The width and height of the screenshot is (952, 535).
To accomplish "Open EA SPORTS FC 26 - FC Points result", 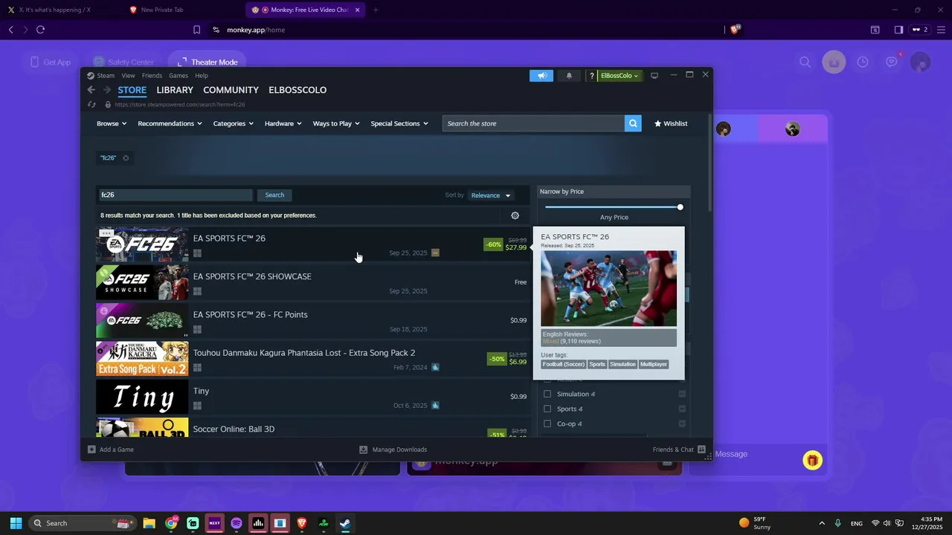I will 312,320.
